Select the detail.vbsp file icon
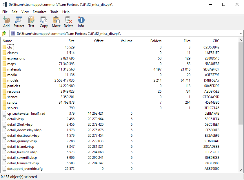The image size is (244, 180). (x=4, y=119)
